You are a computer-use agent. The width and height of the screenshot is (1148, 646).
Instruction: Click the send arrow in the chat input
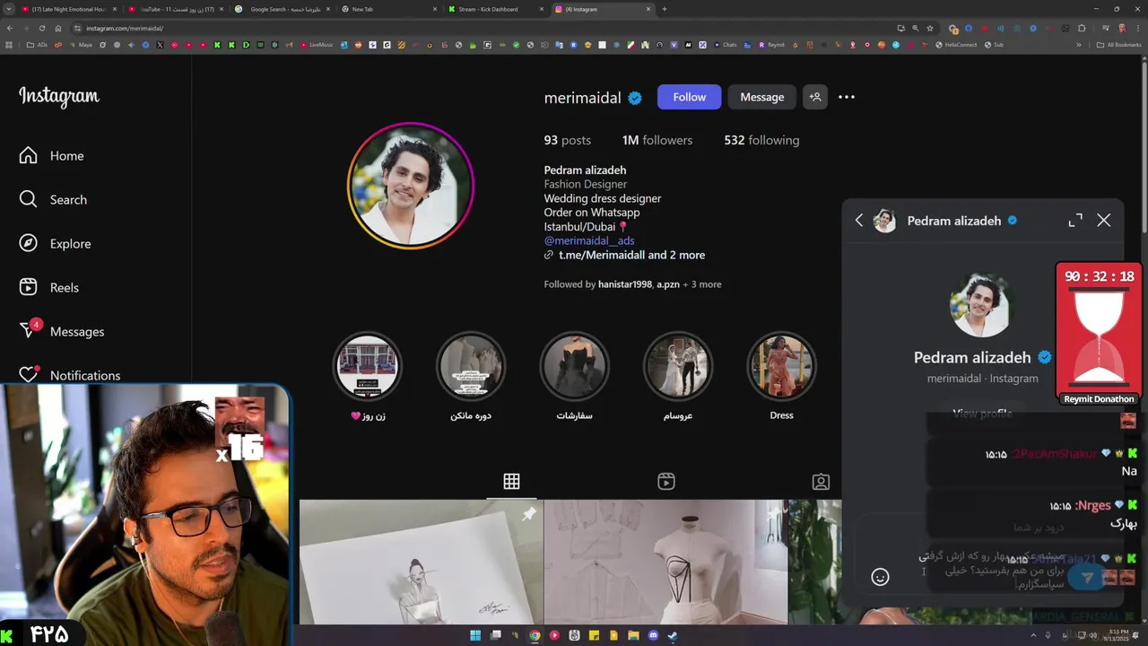click(x=1087, y=578)
